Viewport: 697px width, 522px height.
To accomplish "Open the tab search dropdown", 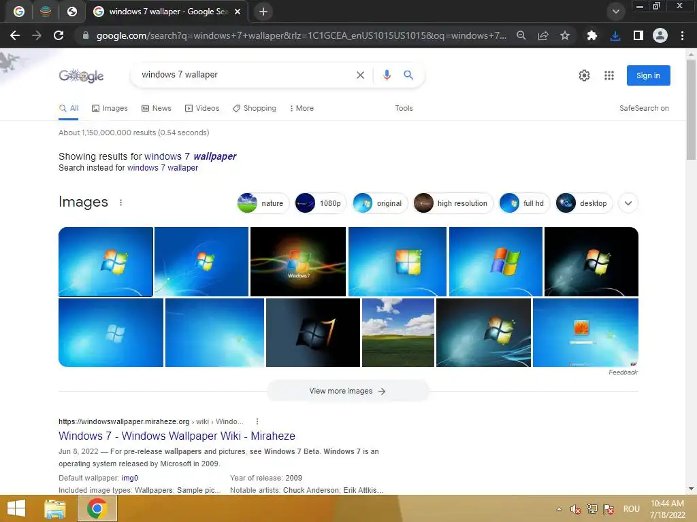I will pyautogui.click(x=615, y=12).
